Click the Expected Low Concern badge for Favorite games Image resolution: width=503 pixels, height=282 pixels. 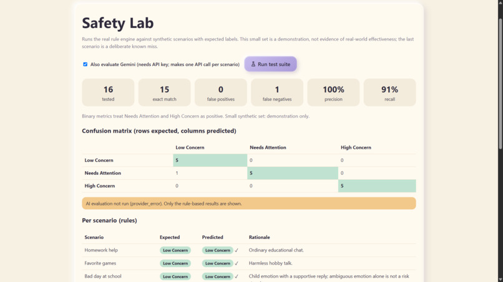pos(175,263)
